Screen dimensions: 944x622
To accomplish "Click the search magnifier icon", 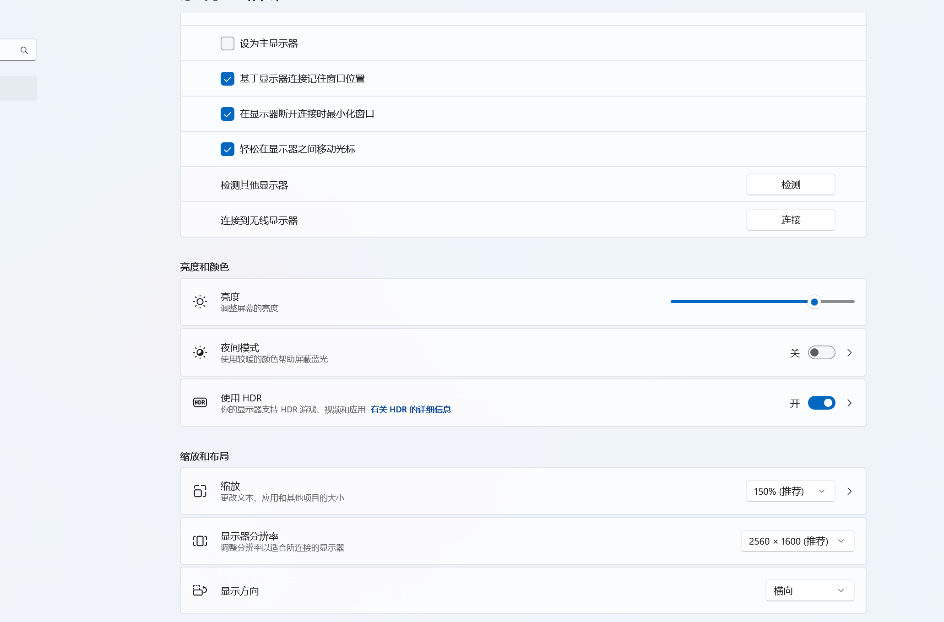I will 24,50.
